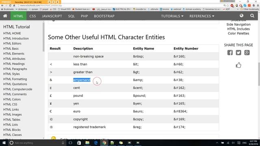This screenshot has width=260, height=146.
Task: Open HTML Paragraphs link
Action: (15, 69)
